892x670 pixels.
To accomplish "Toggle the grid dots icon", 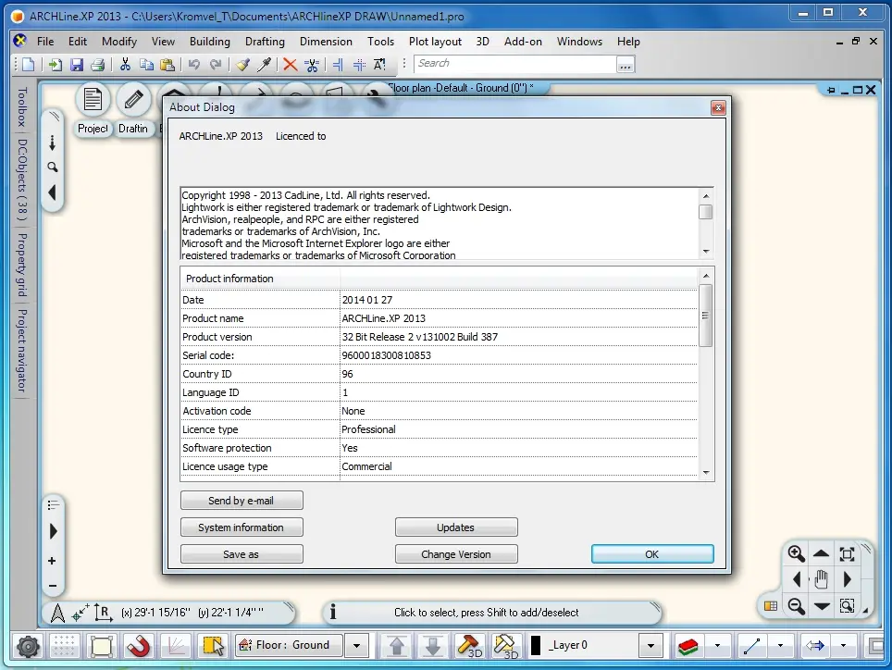I will pos(64,646).
